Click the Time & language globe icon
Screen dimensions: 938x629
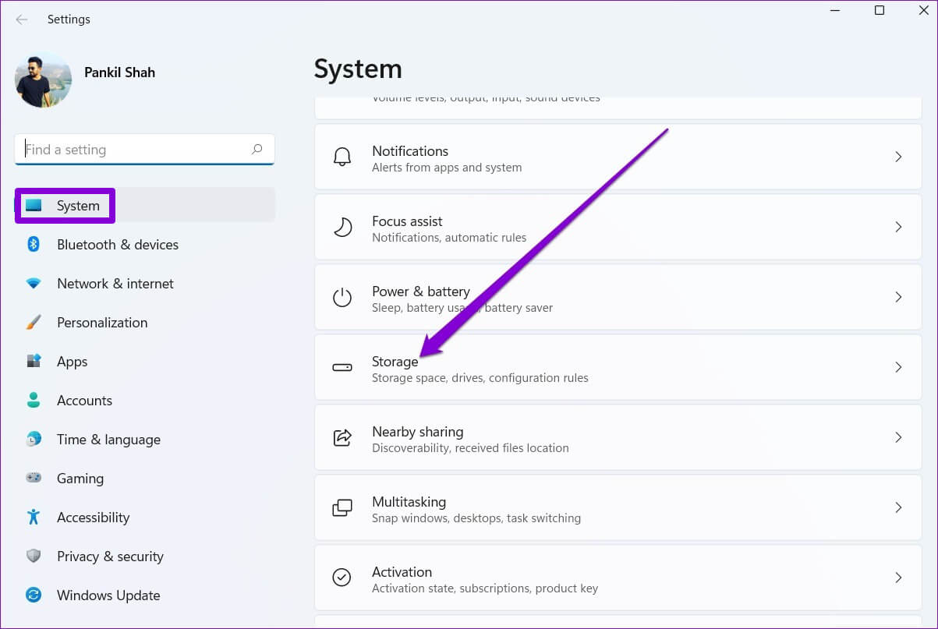(34, 440)
